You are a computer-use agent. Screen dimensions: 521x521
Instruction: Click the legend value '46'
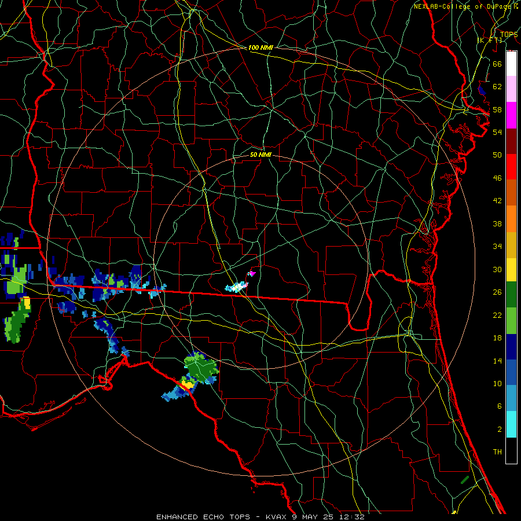[497, 178]
